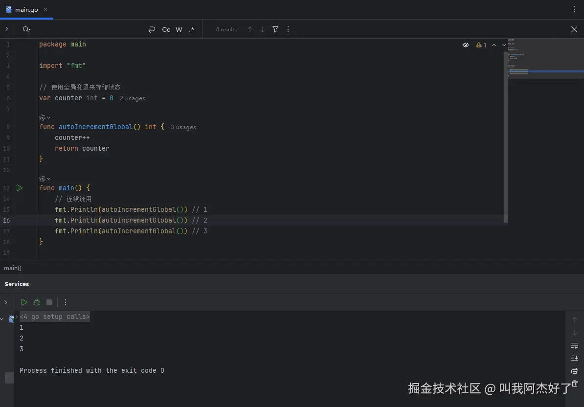Toggle scroll to end of console

(575, 358)
